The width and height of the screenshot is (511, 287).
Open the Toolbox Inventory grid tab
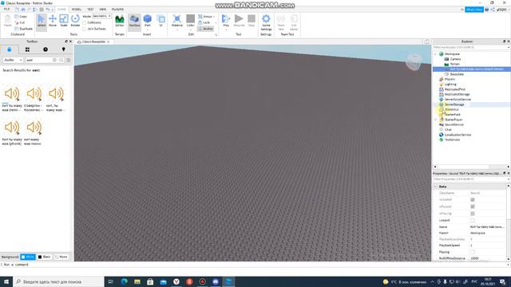[27, 49]
